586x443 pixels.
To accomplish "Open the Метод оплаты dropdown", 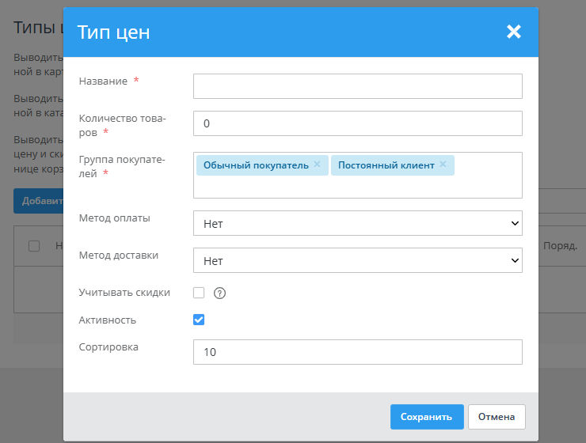I will tap(357, 224).
